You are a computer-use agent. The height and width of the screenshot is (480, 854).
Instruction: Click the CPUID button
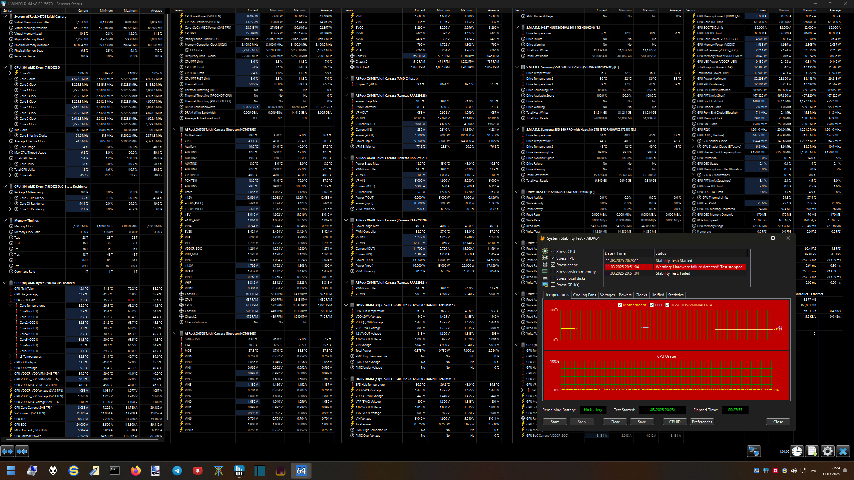(x=675, y=422)
